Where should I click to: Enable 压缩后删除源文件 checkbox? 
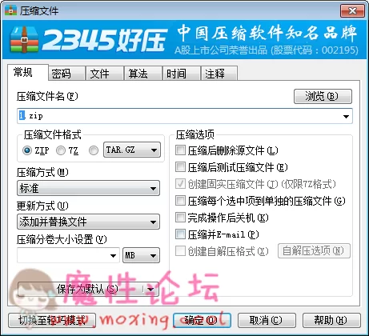tap(180, 150)
